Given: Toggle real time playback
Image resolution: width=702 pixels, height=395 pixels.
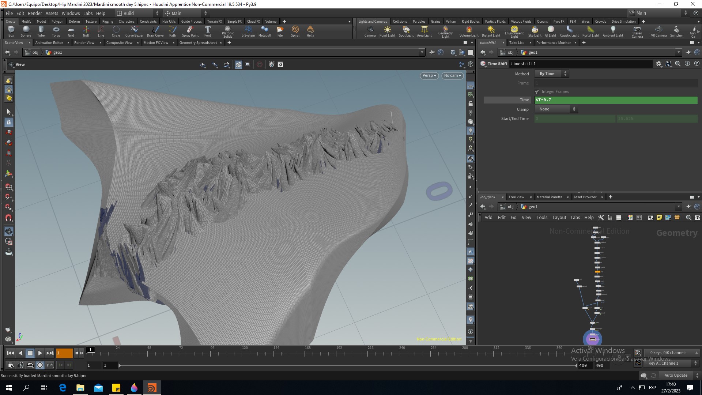Looking at the screenshot, I should click(x=40, y=365).
